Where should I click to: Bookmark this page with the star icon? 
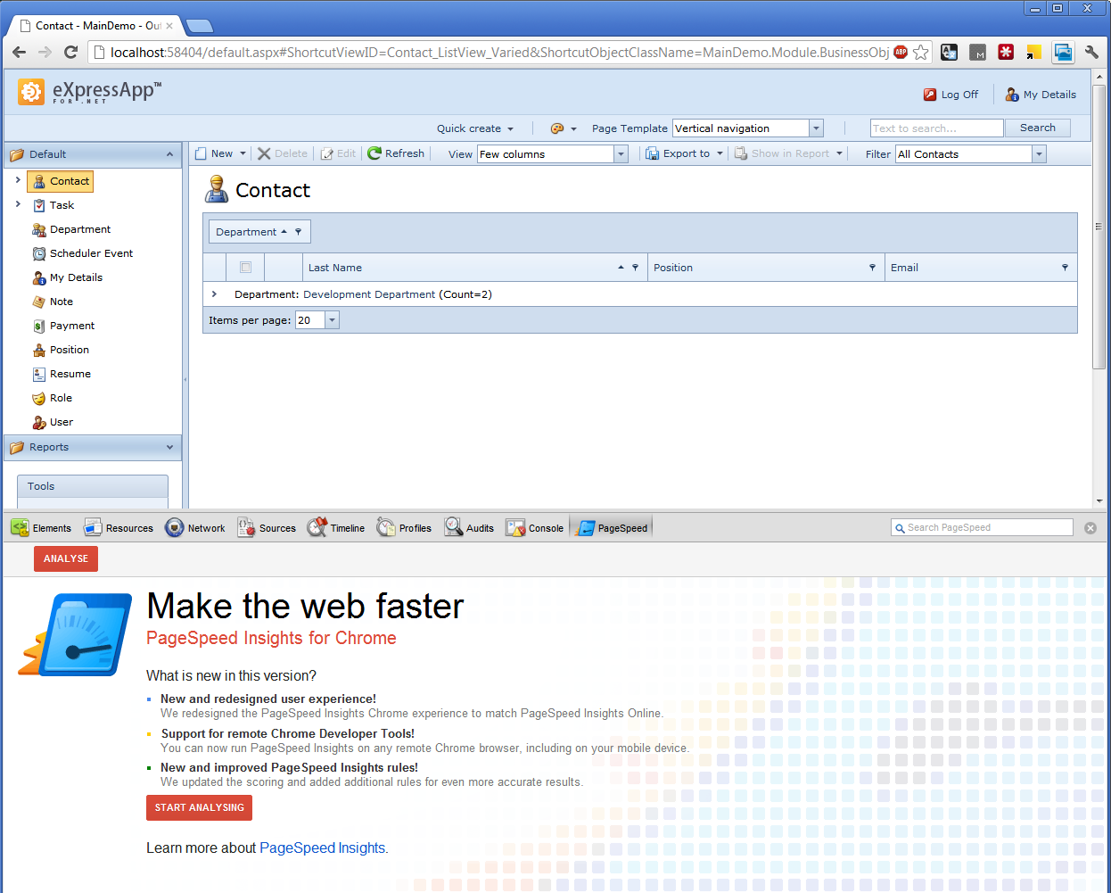pos(921,53)
